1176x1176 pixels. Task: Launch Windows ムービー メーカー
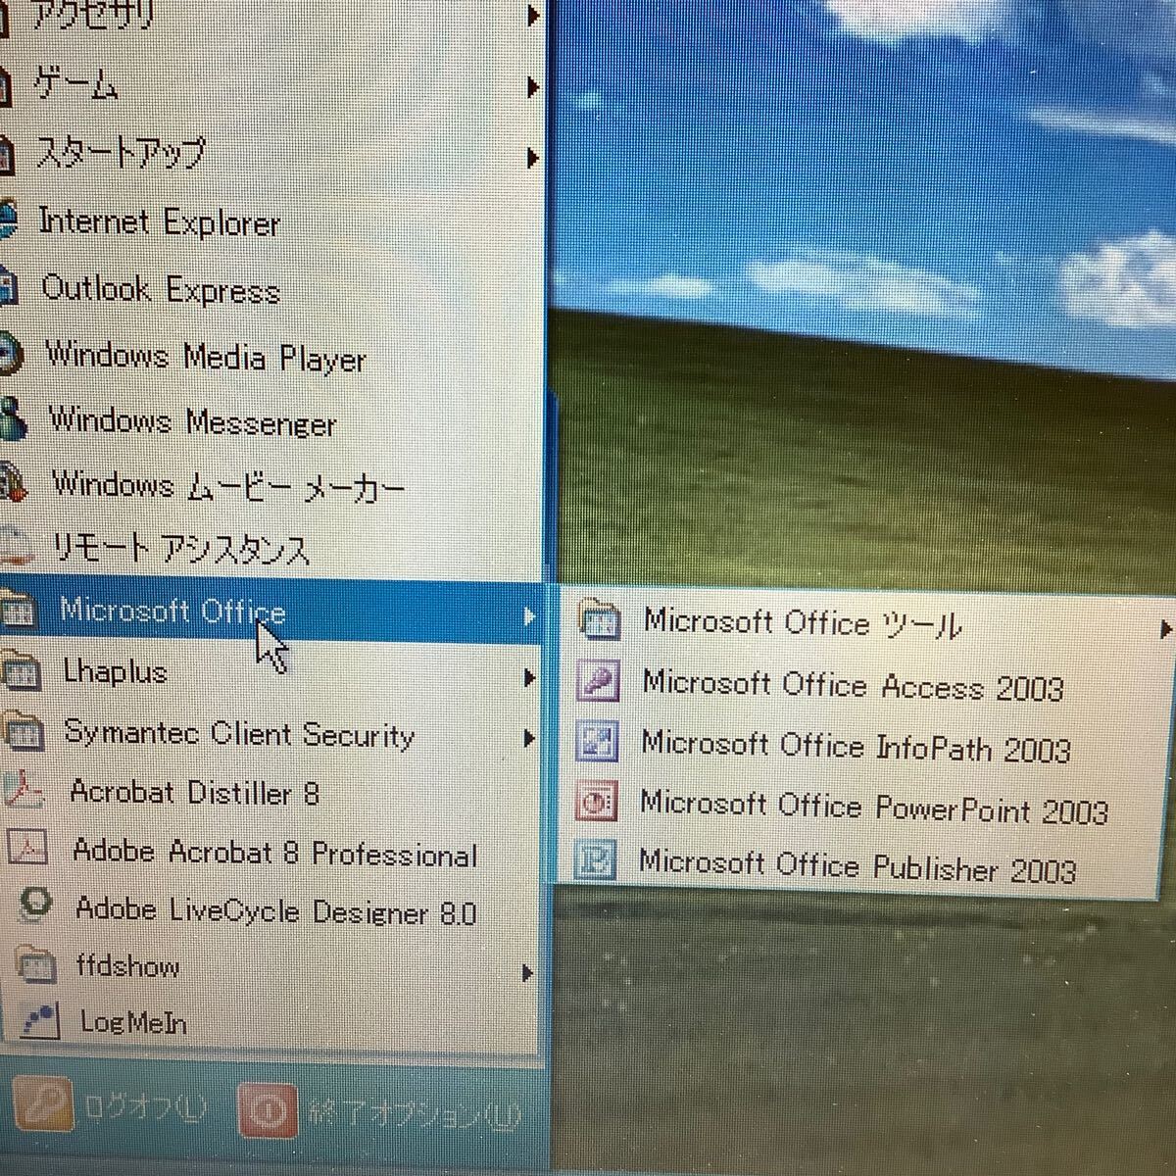pos(225,486)
